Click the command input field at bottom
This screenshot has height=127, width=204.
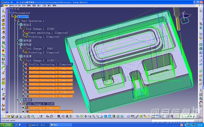[x=173, y=120]
